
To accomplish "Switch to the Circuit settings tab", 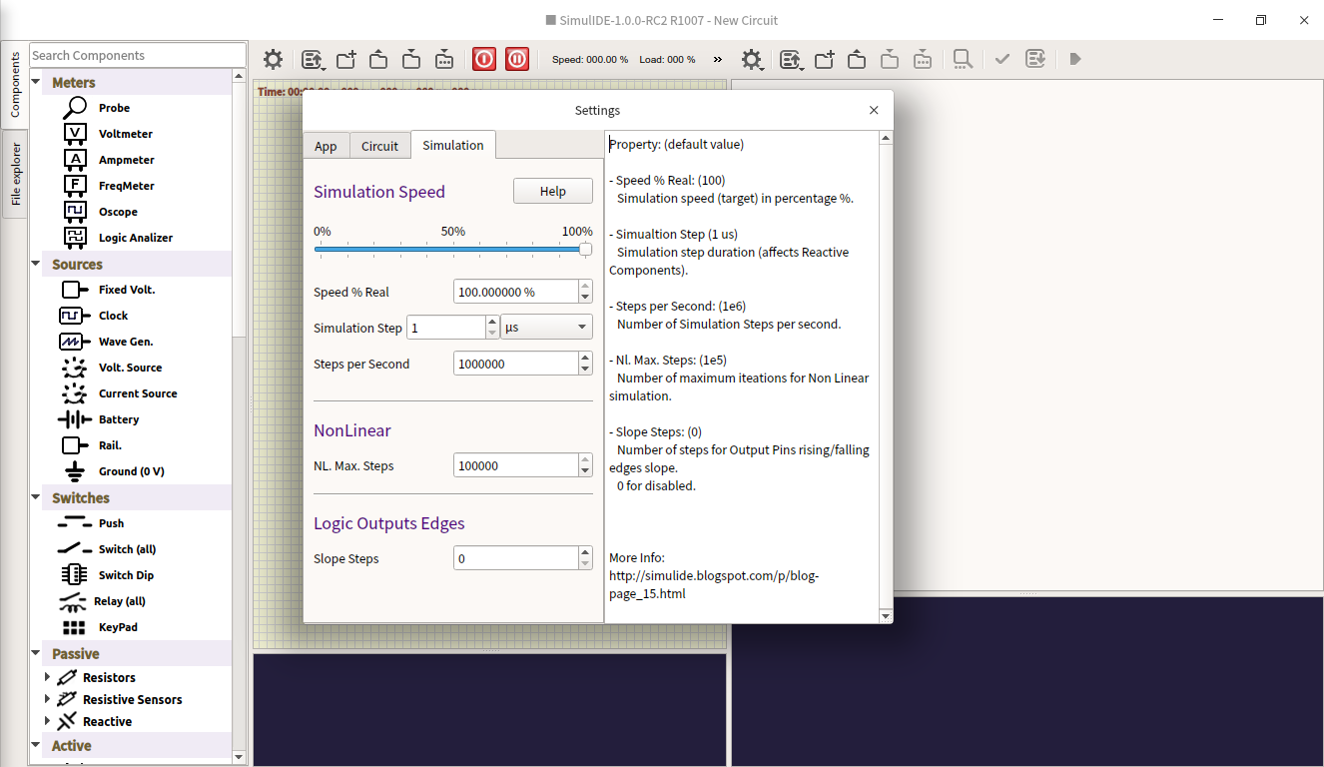I will [x=379, y=146].
